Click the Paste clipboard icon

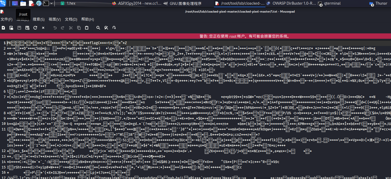tap(87, 28)
